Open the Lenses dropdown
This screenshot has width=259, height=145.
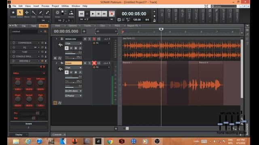[224, 6]
